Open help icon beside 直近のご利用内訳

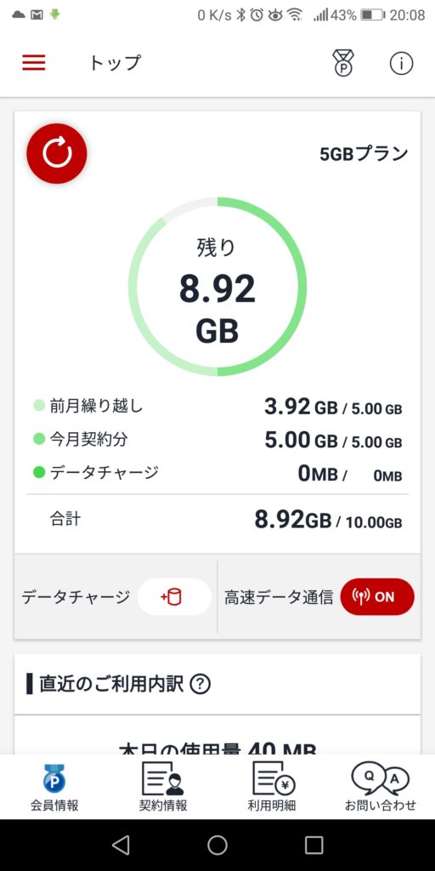(x=200, y=684)
